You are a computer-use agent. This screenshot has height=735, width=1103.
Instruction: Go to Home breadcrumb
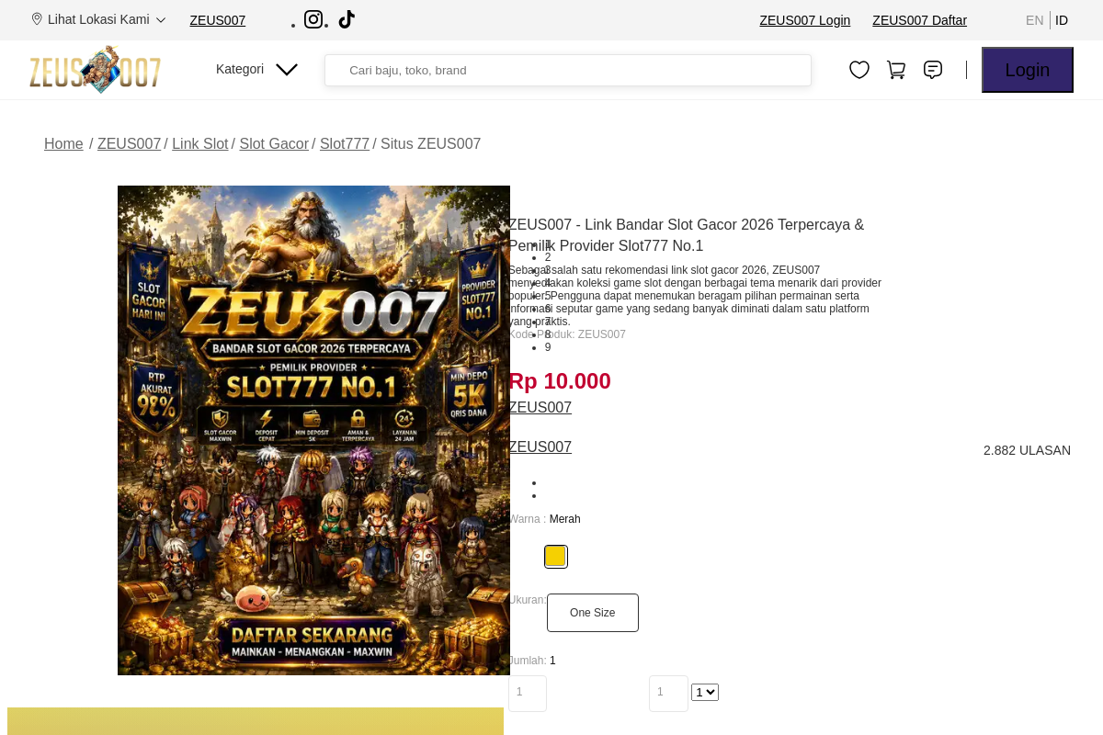63,144
